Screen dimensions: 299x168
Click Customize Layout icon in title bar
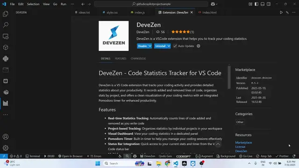click(250, 4)
